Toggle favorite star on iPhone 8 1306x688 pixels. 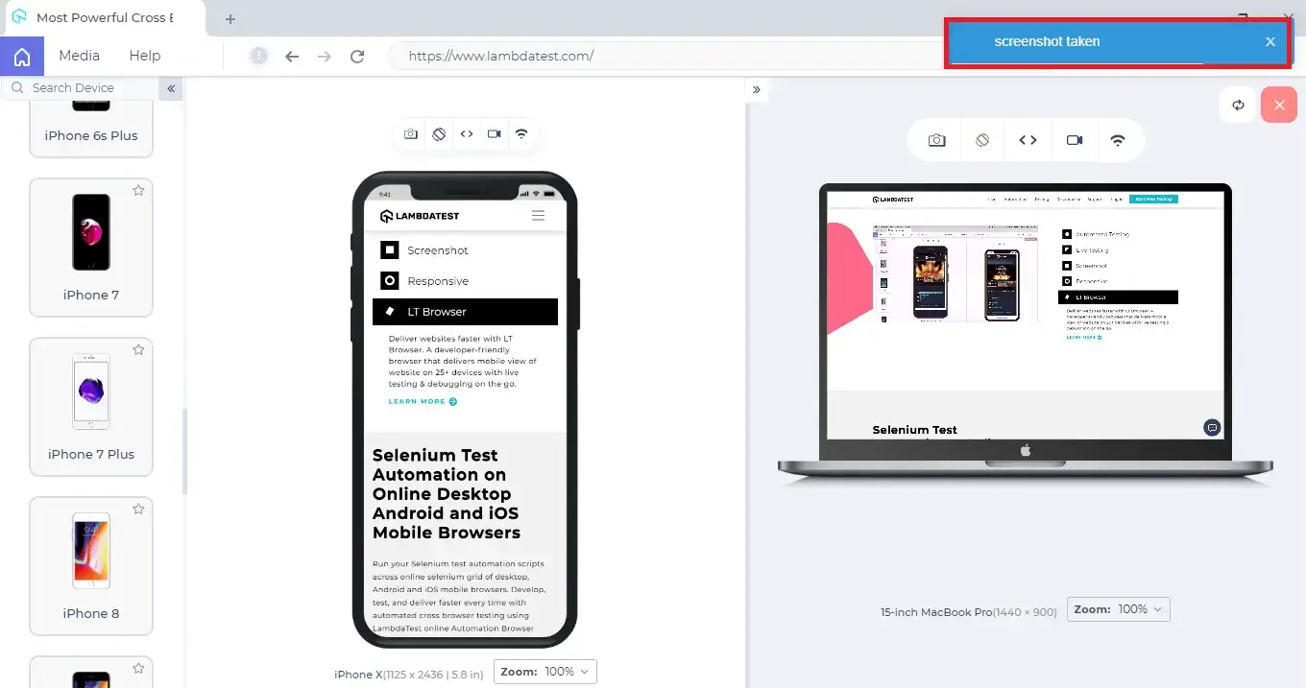click(138, 510)
